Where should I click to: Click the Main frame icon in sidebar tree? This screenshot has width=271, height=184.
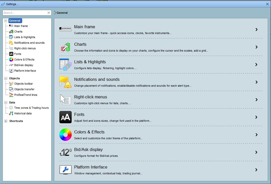tap(11, 26)
